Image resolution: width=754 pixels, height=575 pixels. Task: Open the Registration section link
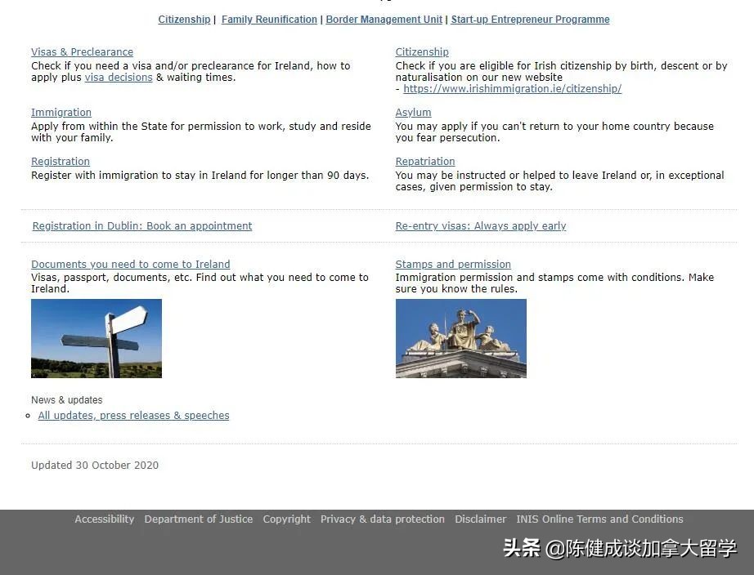point(60,161)
